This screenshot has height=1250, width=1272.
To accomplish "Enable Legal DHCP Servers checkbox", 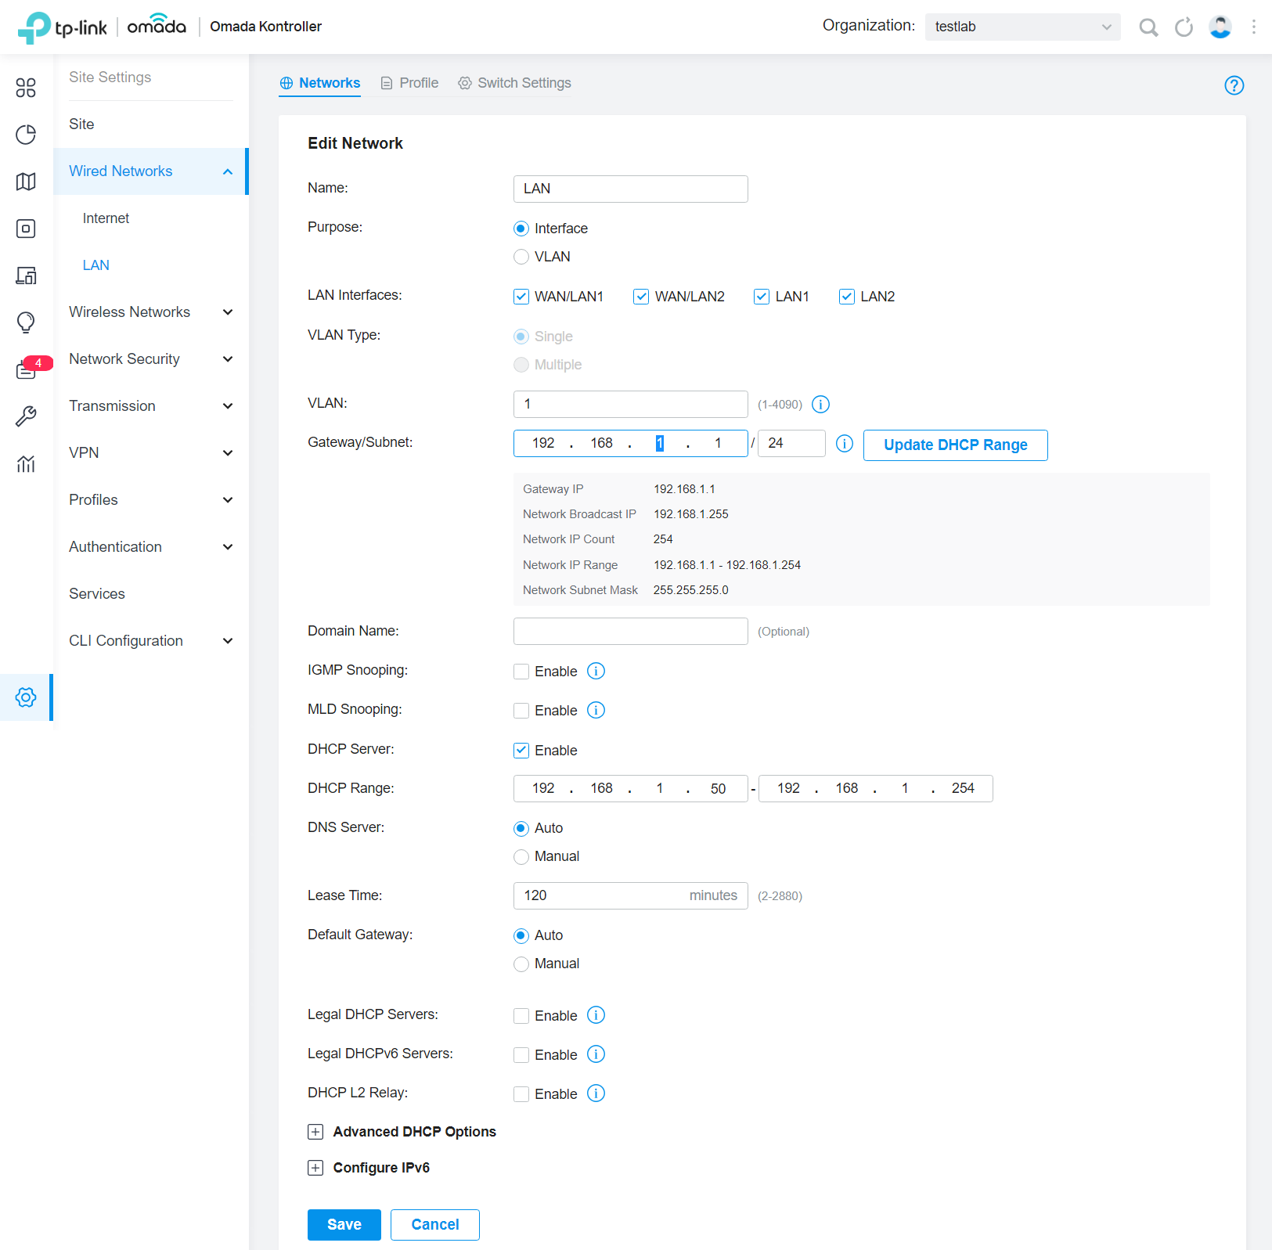I will [521, 1016].
